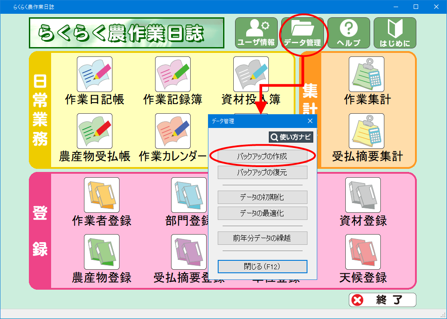Click the ユーザ情報 user info button
Image resolution: width=447 pixels, height=319 pixels.
pyautogui.click(x=256, y=33)
